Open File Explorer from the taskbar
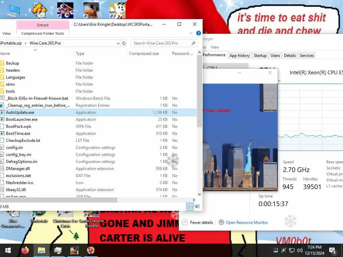 click(x=41, y=250)
